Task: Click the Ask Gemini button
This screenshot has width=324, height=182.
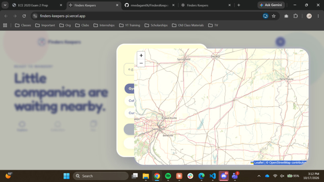Action: 271,5
